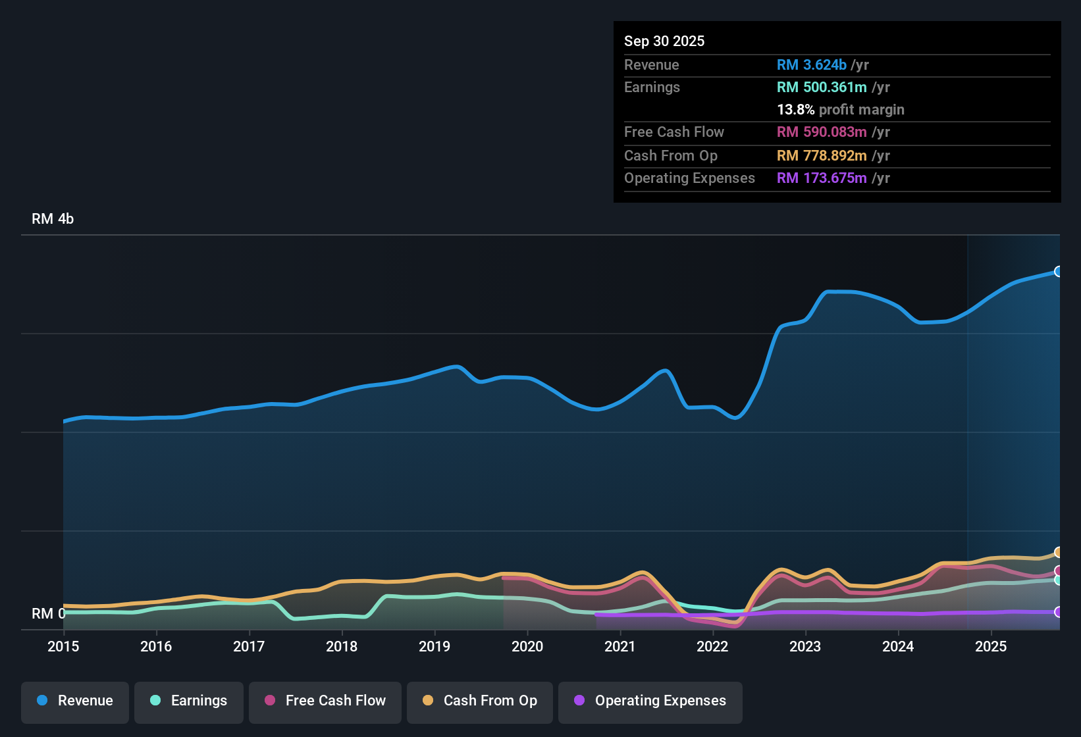Collapse the Cash From Op legend entry
Screen dimensions: 1081x737
pyautogui.click(x=479, y=701)
